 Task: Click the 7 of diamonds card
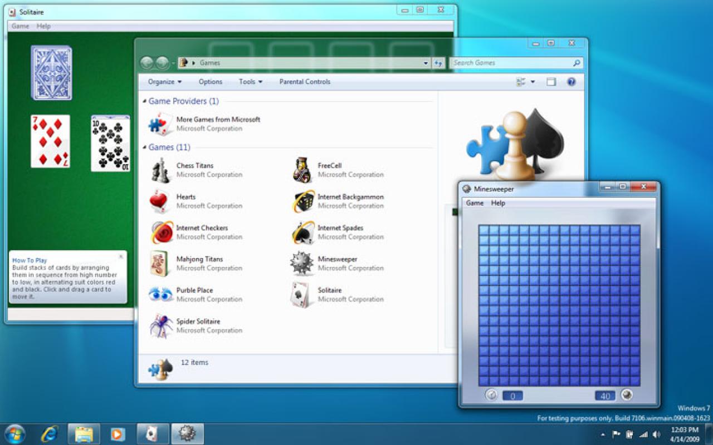click(x=51, y=141)
